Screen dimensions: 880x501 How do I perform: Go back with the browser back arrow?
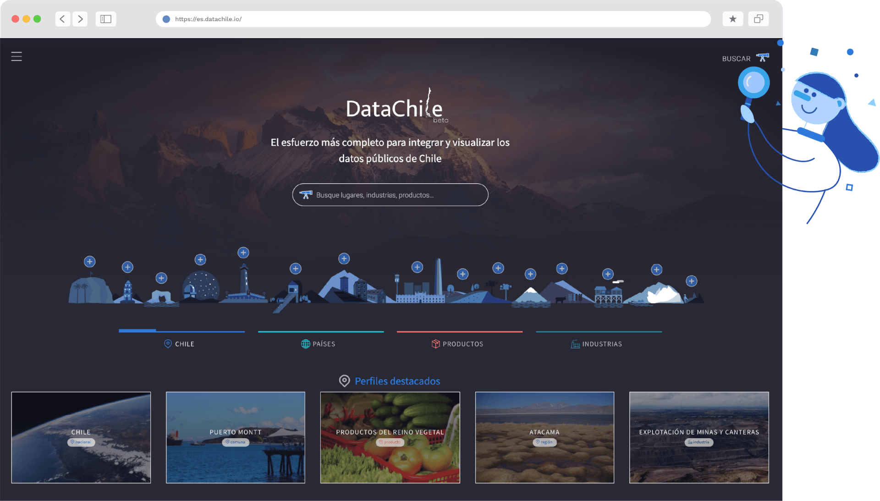point(62,19)
